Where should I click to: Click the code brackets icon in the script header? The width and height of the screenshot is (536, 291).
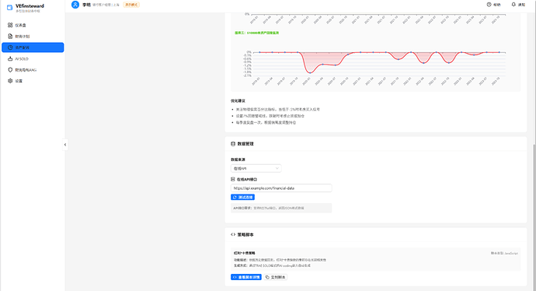pos(233,234)
